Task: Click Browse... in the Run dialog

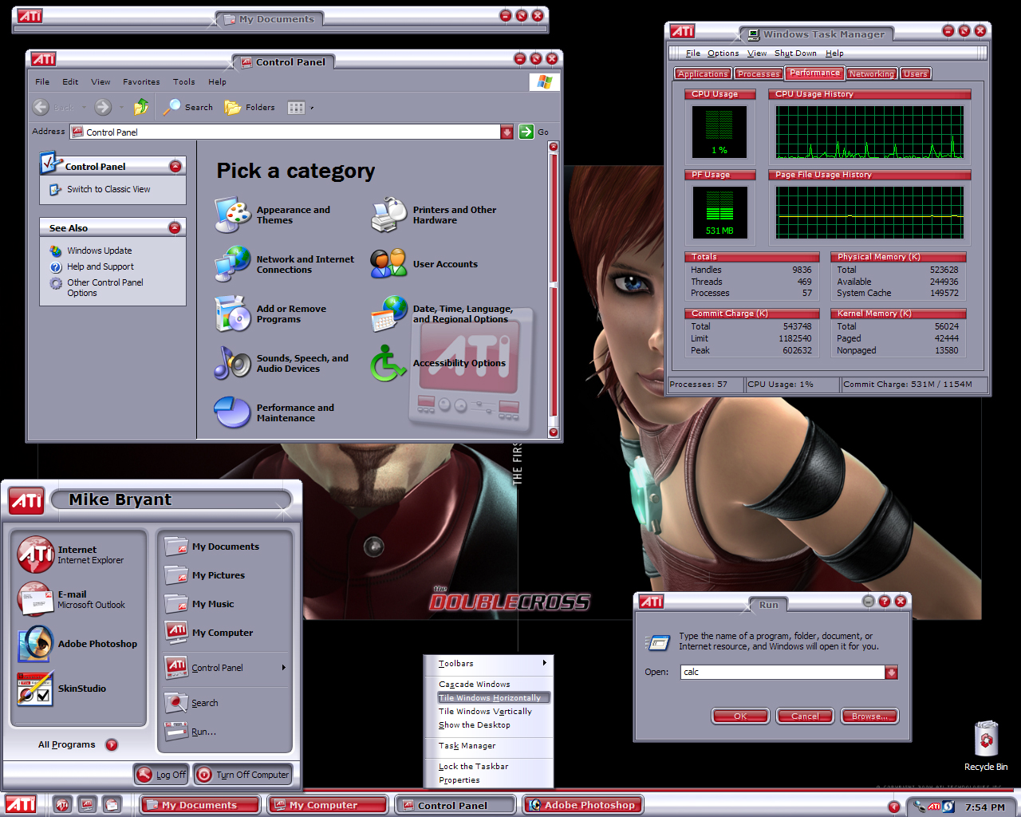Action: 869,716
